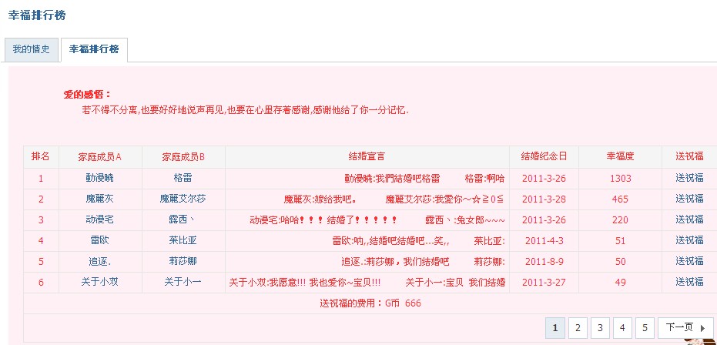
Task: Click the 幸福排行榜 page title
Action: (37, 15)
